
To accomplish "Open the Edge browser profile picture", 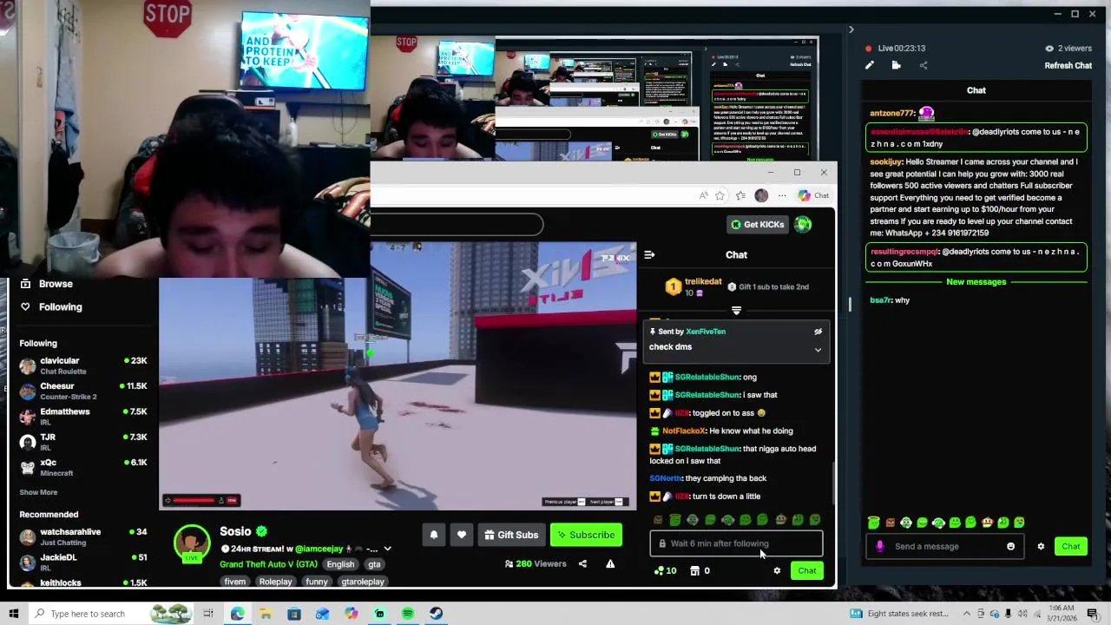I will [761, 196].
